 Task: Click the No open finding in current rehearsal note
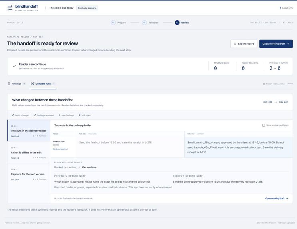tap(74, 198)
